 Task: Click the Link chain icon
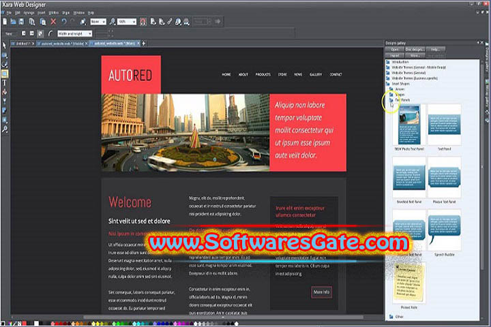(x=170, y=22)
